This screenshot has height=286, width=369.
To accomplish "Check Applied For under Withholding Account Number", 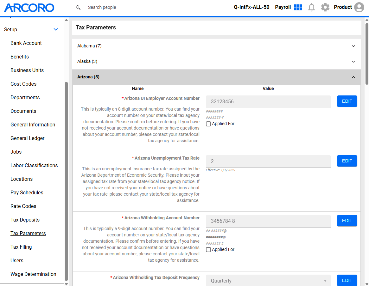I will point(208,250).
